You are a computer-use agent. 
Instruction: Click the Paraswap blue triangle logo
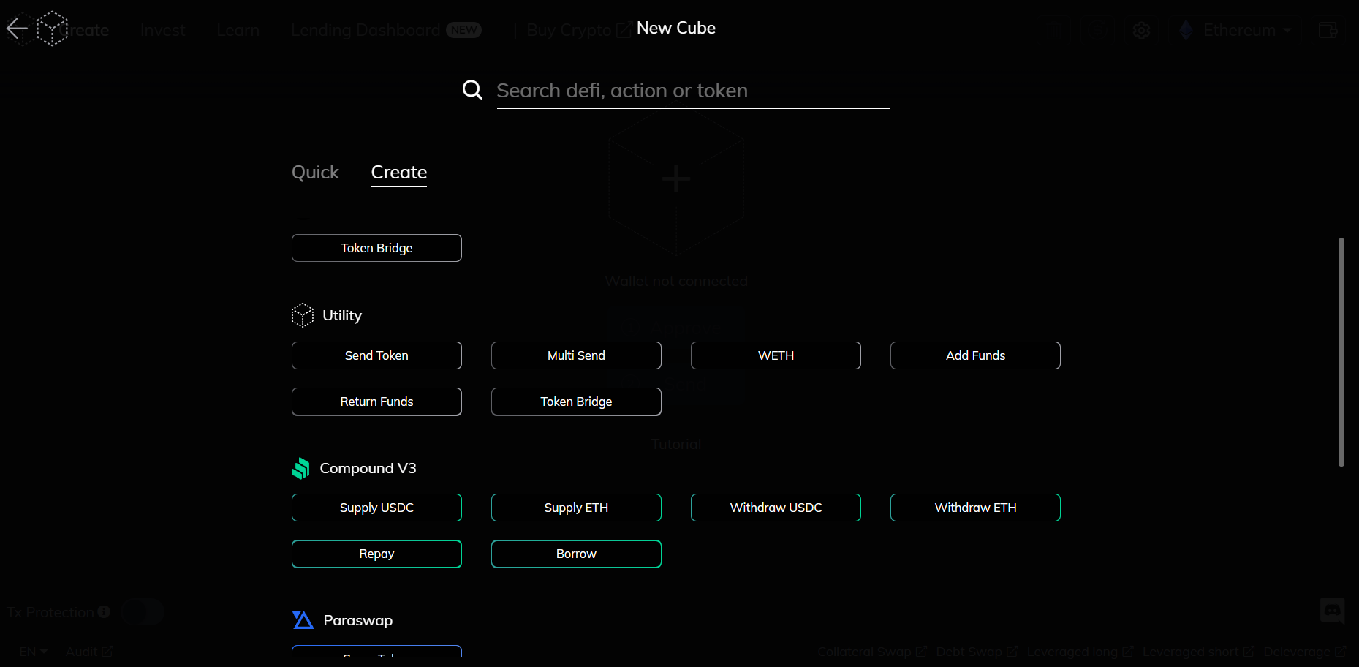click(x=303, y=620)
